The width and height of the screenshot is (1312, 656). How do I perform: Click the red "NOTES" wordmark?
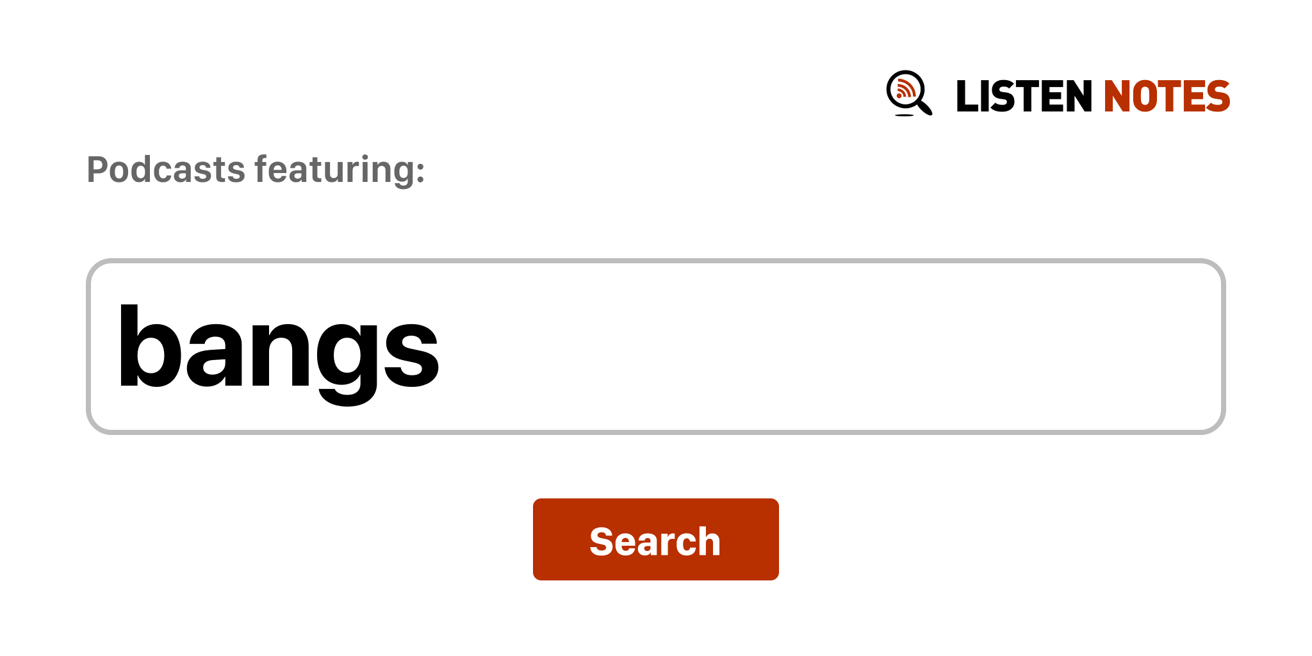[1167, 97]
